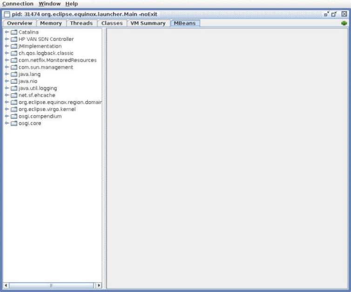The height and width of the screenshot is (292, 351).
Task: Select the MBeans tab
Action: [185, 23]
